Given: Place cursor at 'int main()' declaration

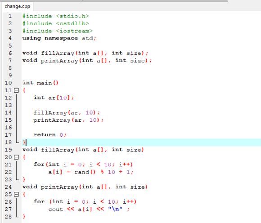Looking at the screenshot, I should point(40,83).
